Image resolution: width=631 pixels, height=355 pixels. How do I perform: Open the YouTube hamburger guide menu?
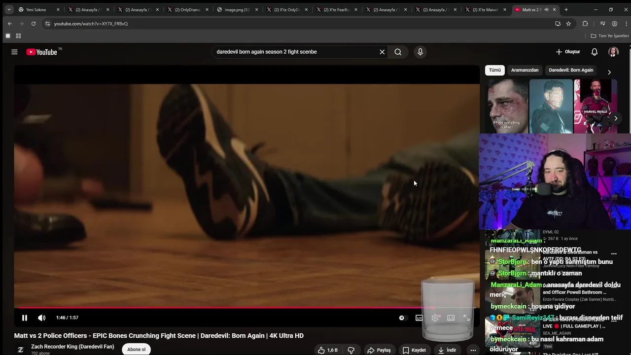[14, 52]
